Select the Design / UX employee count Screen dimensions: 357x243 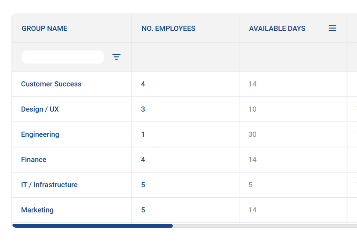[x=143, y=109]
